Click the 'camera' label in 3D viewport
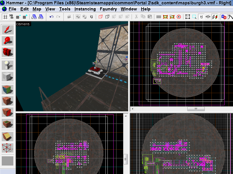Screen dimensions: 233x174 pos(23,24)
